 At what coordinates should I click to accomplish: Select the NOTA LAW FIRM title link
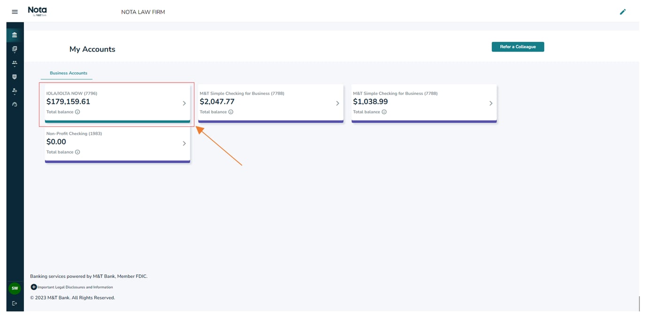coord(143,12)
